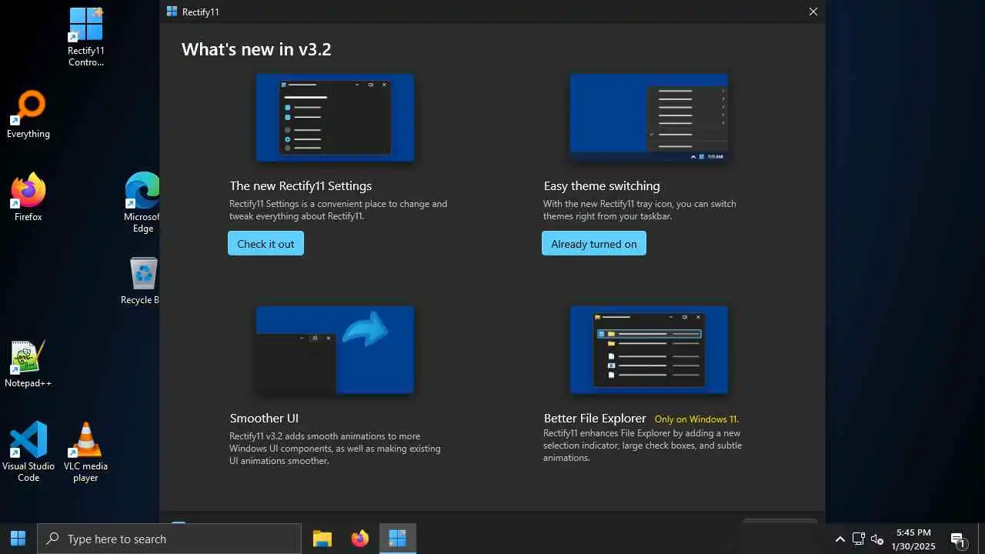Launch VLC media player desktop icon
The image size is (985, 554).
click(x=85, y=452)
